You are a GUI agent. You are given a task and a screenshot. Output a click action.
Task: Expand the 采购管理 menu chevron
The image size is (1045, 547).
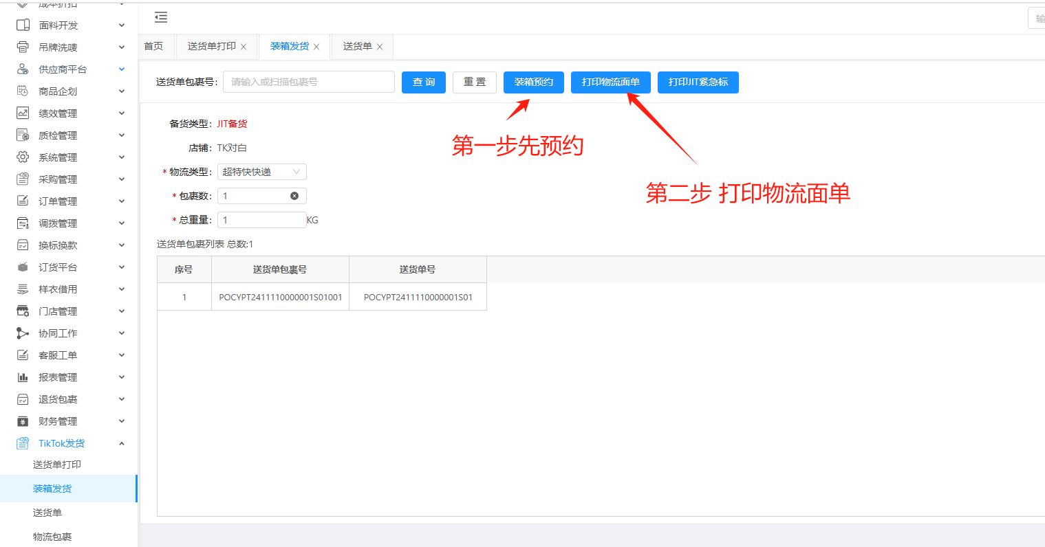(122, 179)
